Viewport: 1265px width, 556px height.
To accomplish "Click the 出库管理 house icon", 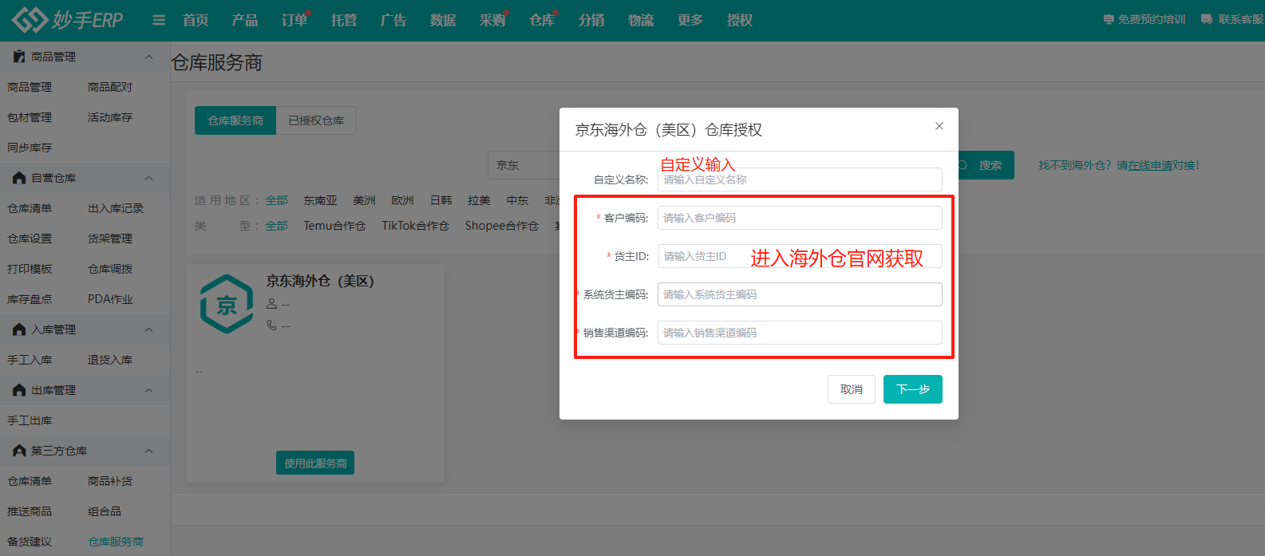I will 19,390.
